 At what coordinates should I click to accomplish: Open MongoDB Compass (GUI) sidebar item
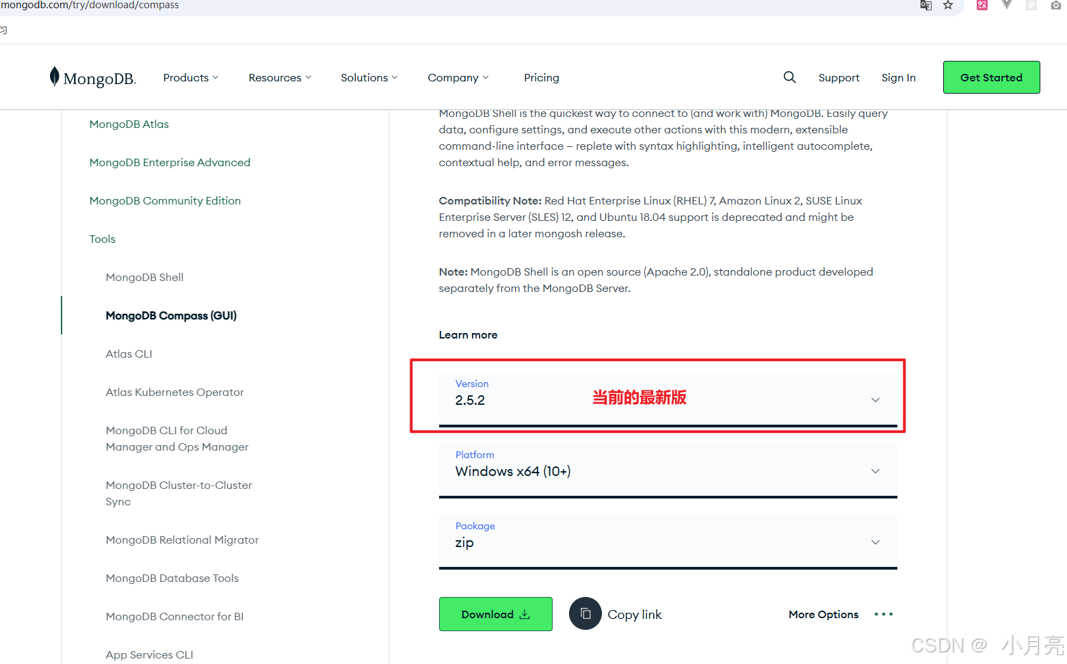click(171, 315)
